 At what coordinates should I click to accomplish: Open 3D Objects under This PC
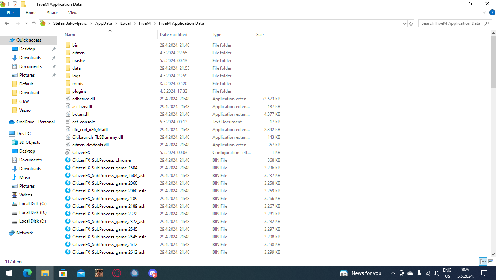30,142
